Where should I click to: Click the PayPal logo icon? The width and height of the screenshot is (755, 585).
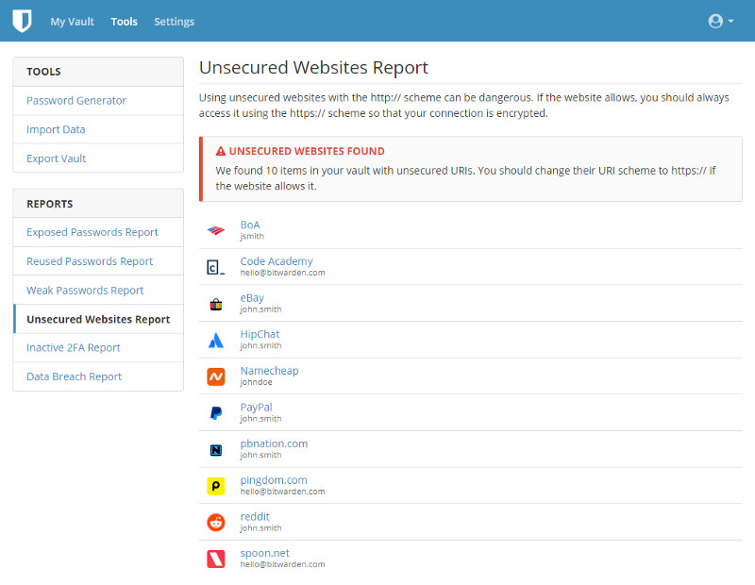(215, 413)
